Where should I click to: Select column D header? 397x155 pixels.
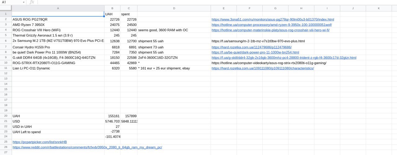[x=174, y=8]
